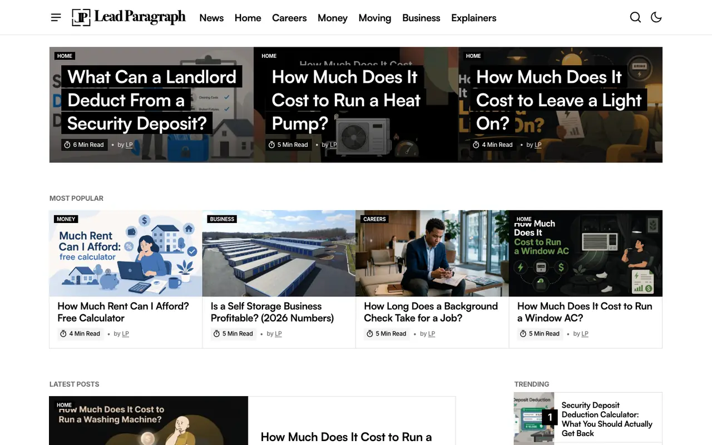Viewport: 712px width, 445px height.
Task: Click MONEY category tag
Action: [x=66, y=219]
